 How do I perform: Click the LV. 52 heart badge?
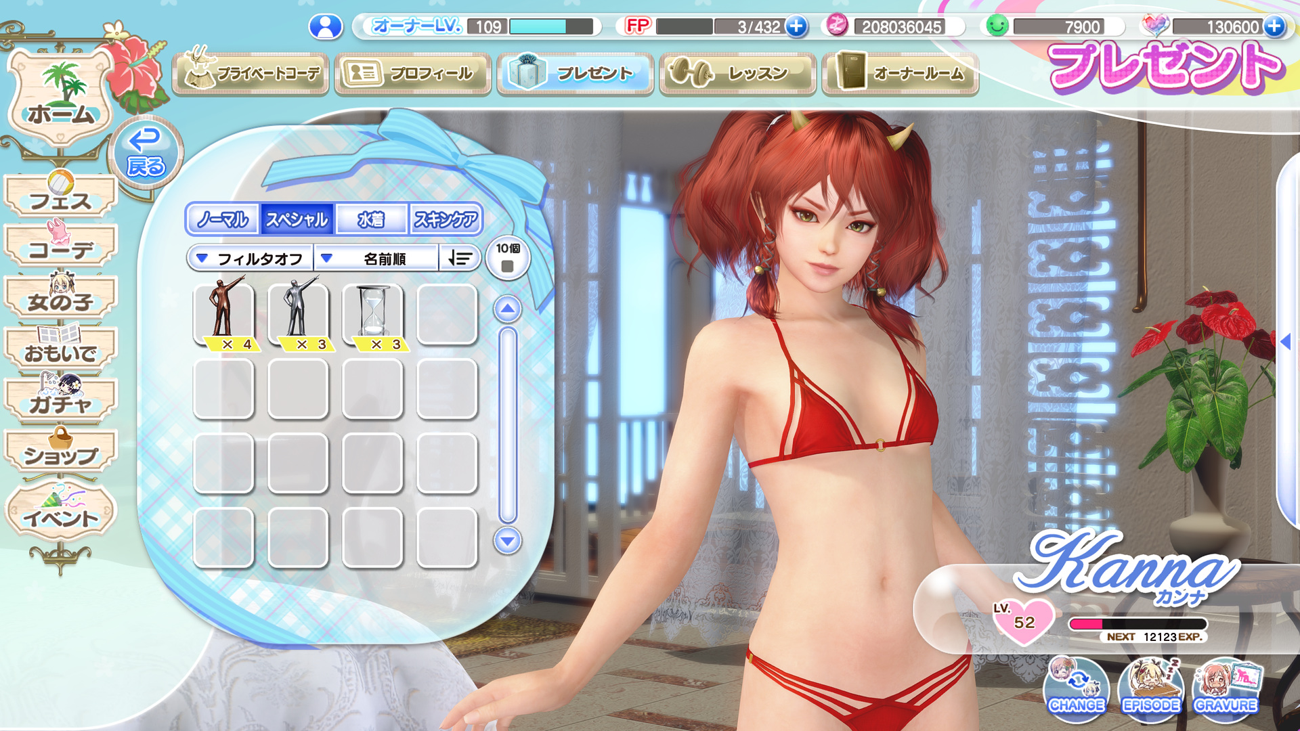1023,621
